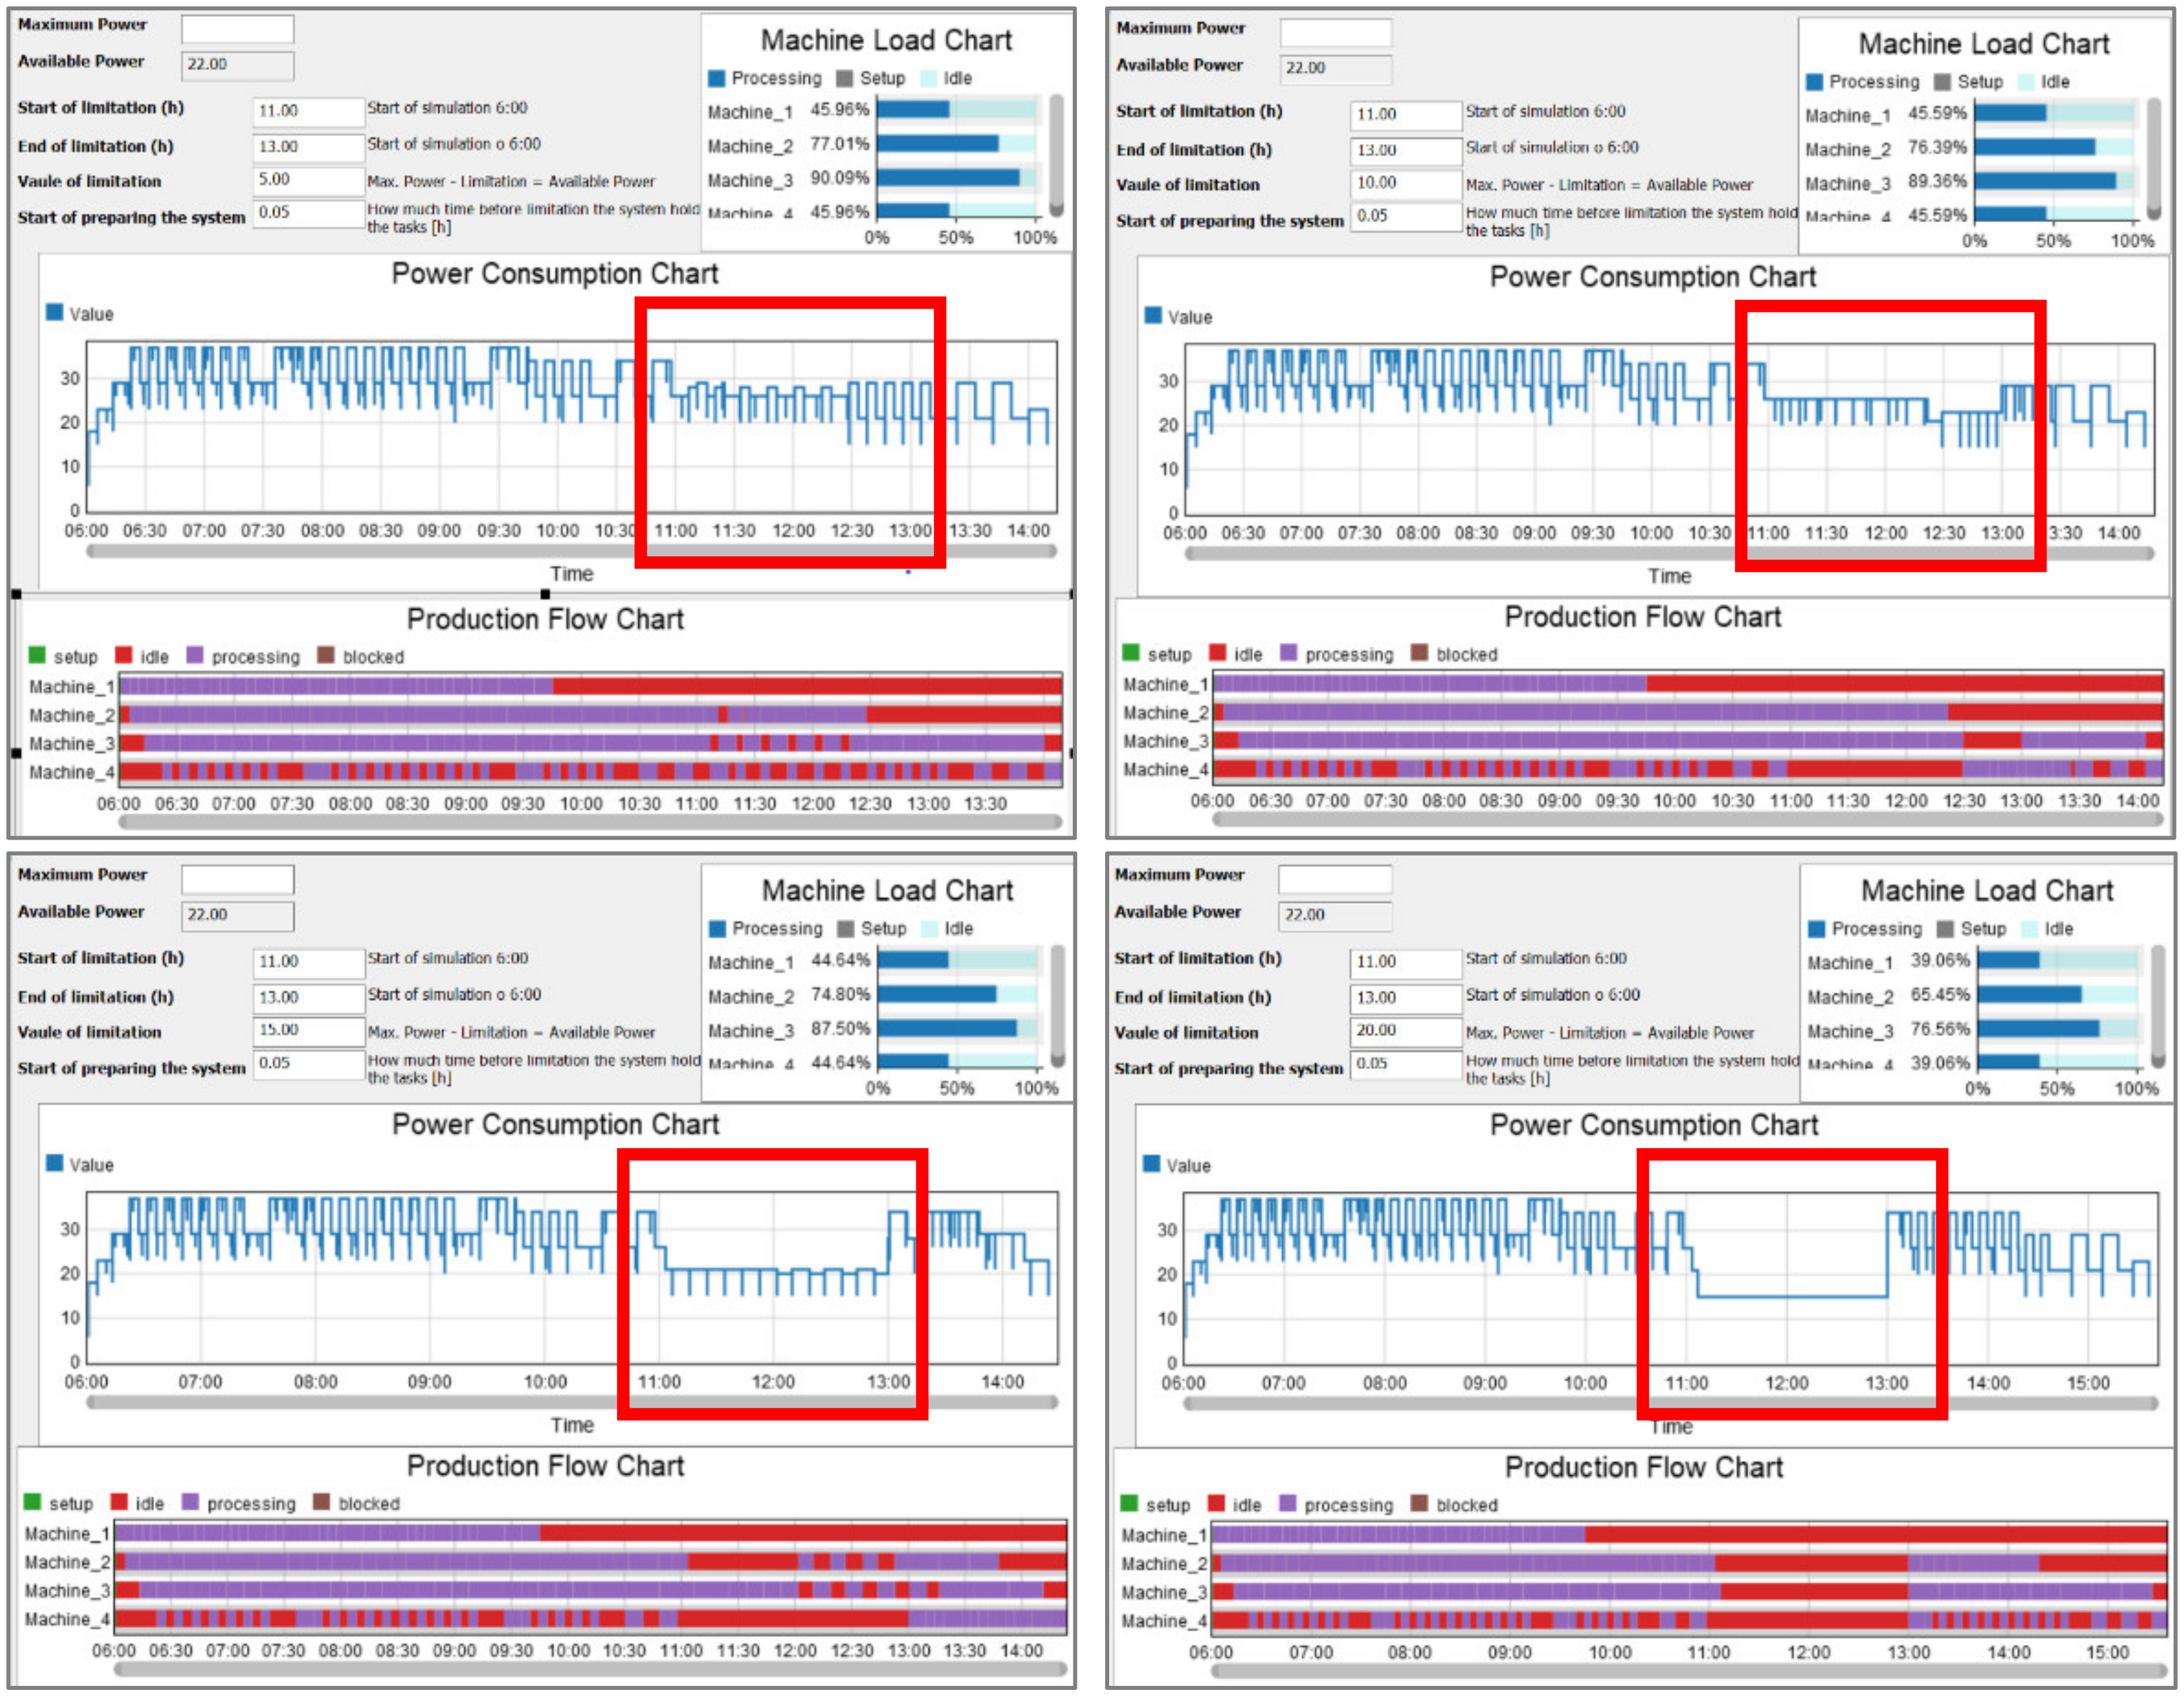Click purple processing legend icon in 20.00 limitation panel

point(1288,1504)
